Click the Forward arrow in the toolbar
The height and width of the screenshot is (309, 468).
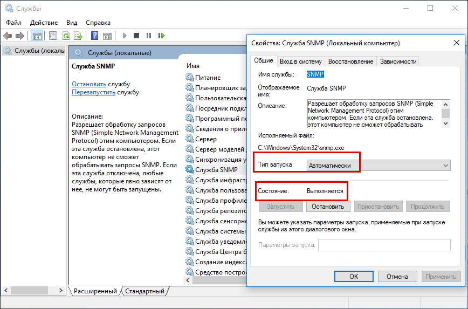tap(20, 36)
